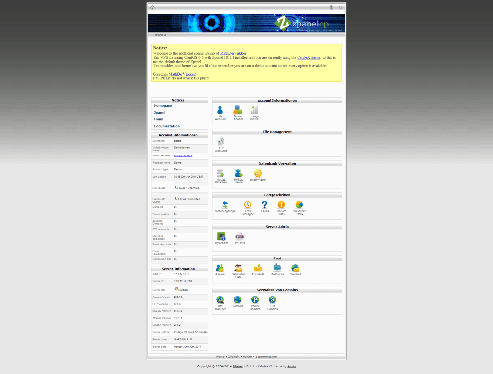Image resolution: width=493 pixels, height=374 pixels.
Task: Open the My Account module
Action: click(220, 113)
